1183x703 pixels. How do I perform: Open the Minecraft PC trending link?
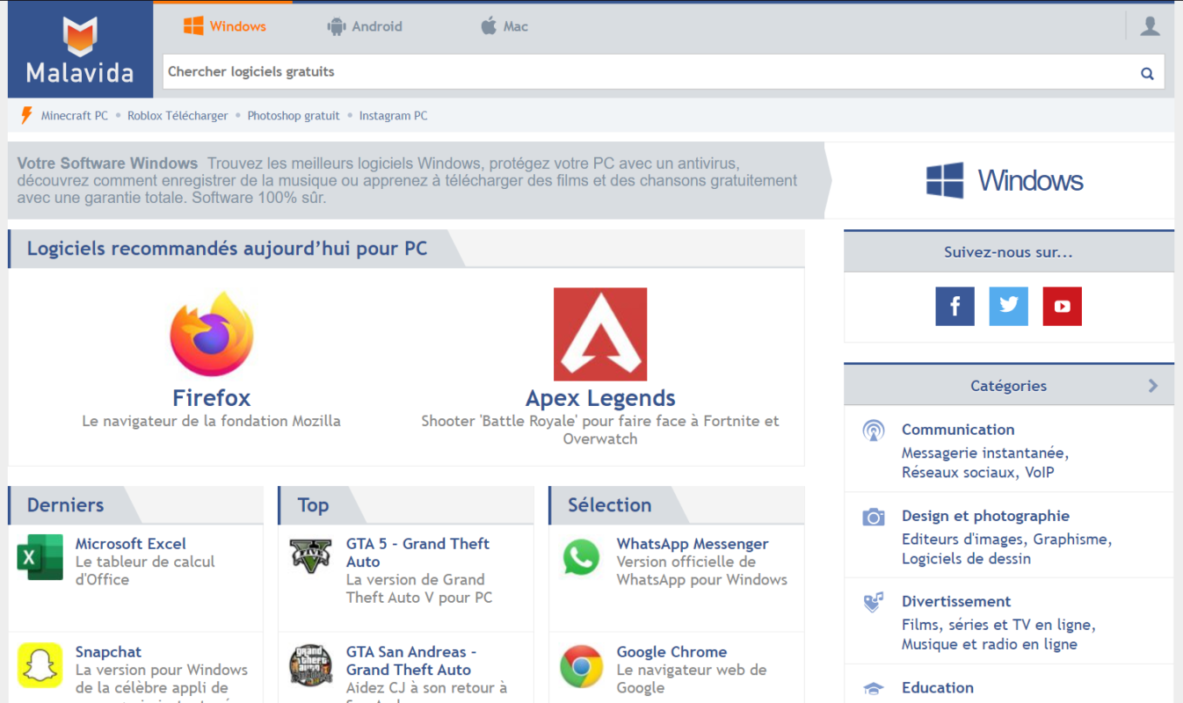[75, 116]
